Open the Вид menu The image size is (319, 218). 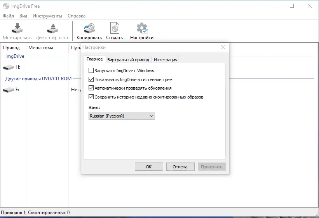coord(23,16)
